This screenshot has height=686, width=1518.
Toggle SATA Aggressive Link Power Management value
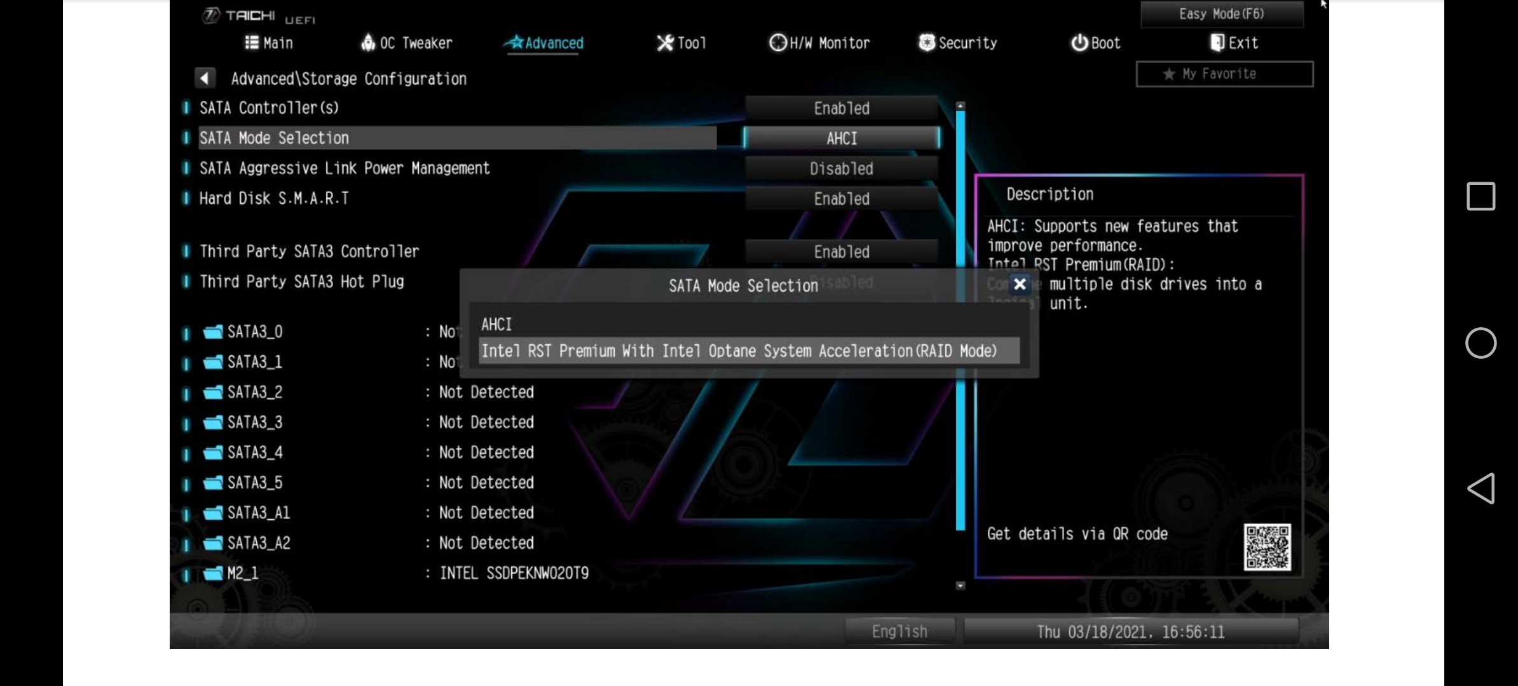[841, 168]
